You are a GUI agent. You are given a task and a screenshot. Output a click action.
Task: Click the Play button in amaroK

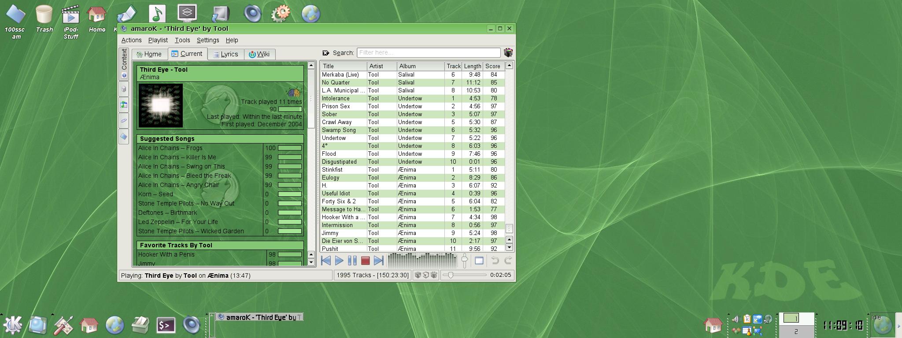click(x=339, y=261)
